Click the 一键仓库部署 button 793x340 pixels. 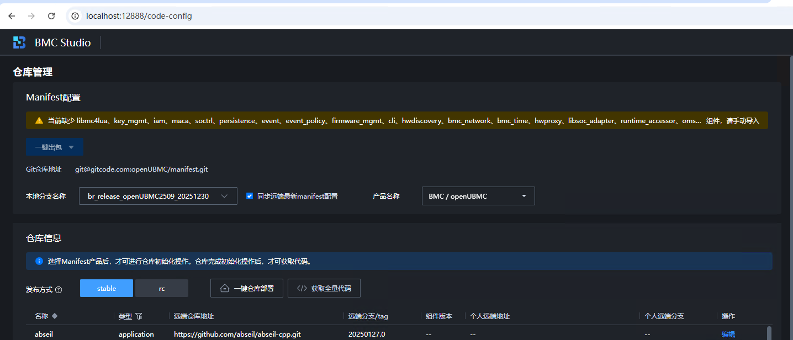(246, 288)
